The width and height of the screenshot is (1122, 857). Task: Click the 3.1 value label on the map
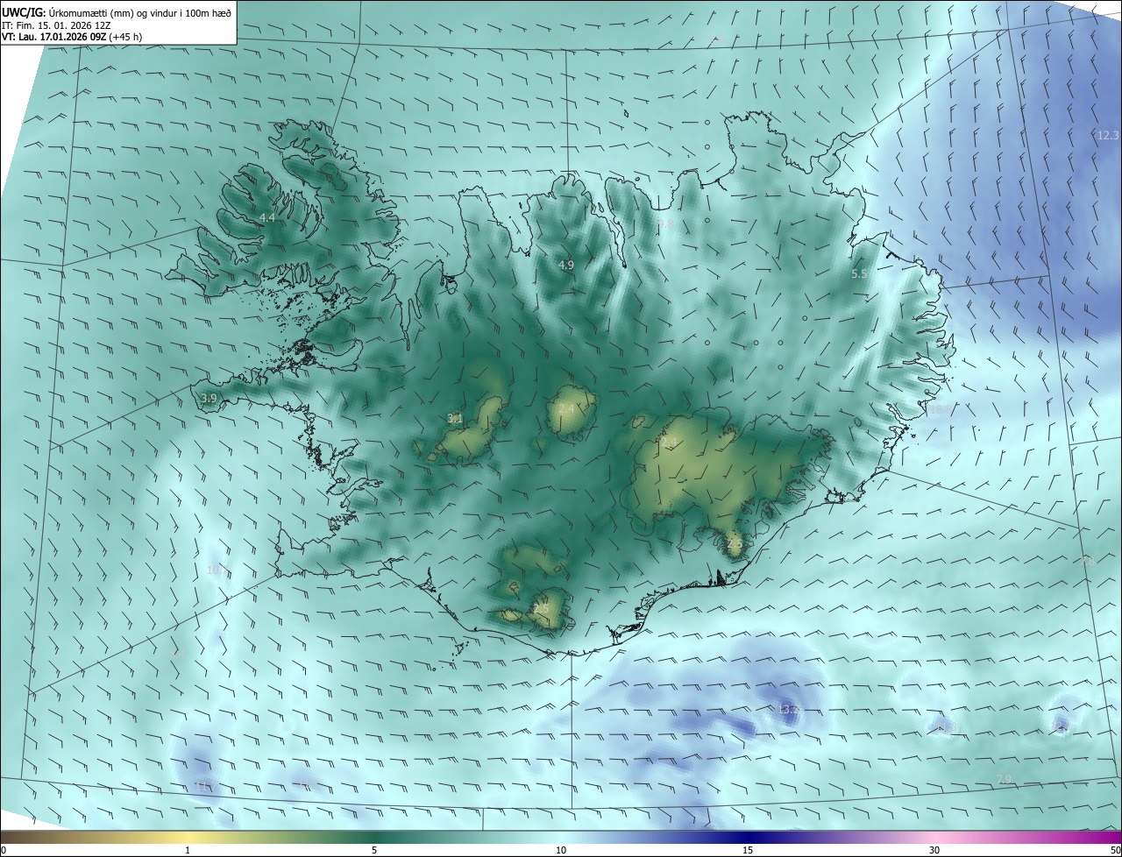(x=454, y=418)
